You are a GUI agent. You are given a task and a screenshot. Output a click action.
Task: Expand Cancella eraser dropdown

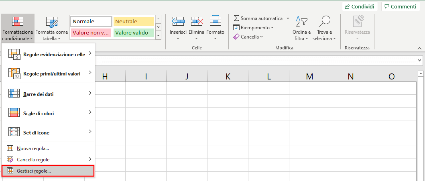click(248, 37)
